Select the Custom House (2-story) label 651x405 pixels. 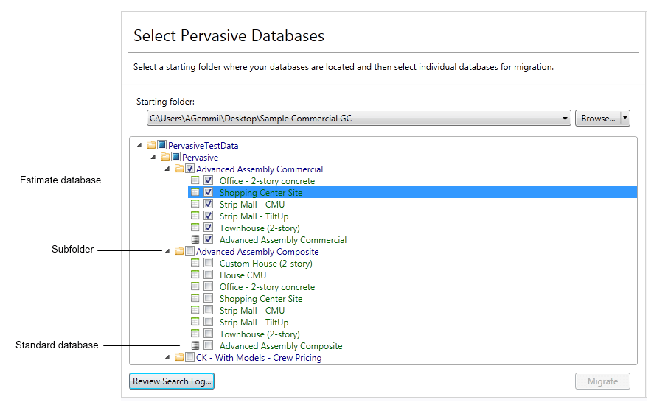pyautogui.click(x=266, y=263)
